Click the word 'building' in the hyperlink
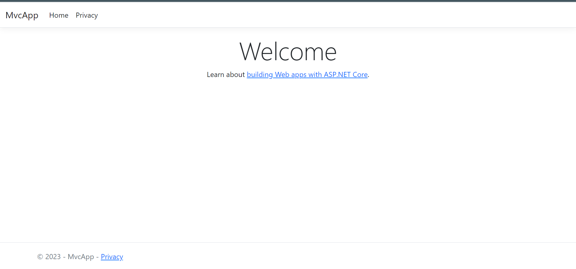The height and width of the screenshot is (269, 576). pos(260,75)
